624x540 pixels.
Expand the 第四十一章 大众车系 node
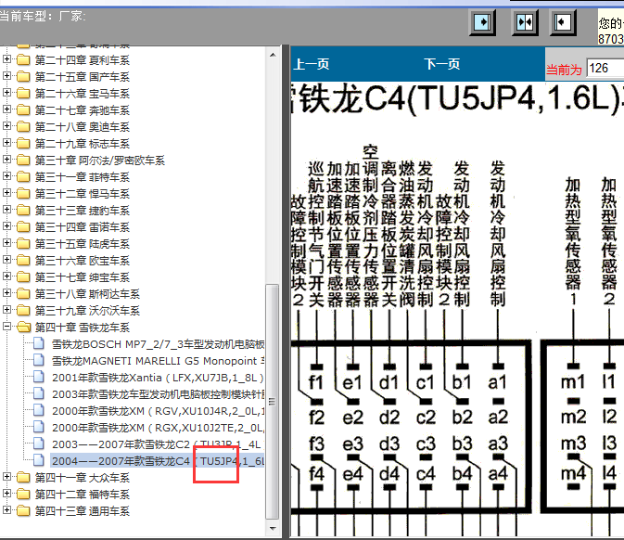pyautogui.click(x=6, y=477)
